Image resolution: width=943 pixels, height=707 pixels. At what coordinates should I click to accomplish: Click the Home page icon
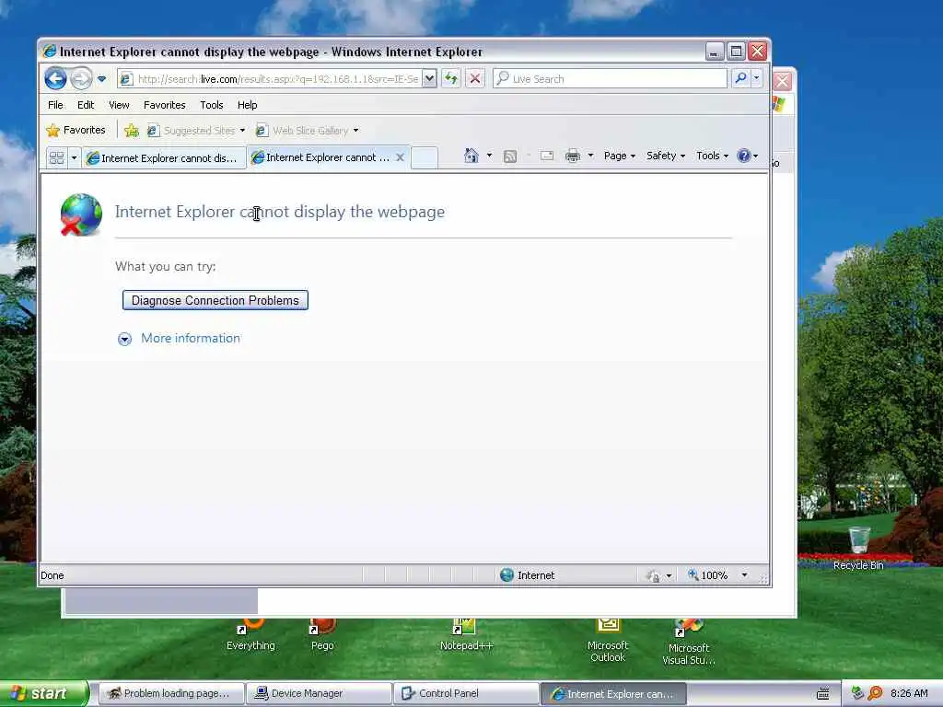coord(471,156)
